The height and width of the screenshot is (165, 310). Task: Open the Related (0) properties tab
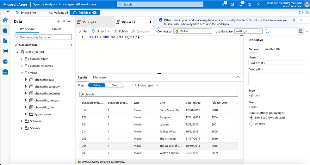tap(272, 49)
